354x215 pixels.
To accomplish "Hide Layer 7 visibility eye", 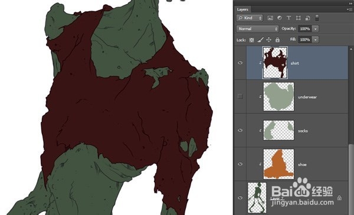I will coord(240,198).
